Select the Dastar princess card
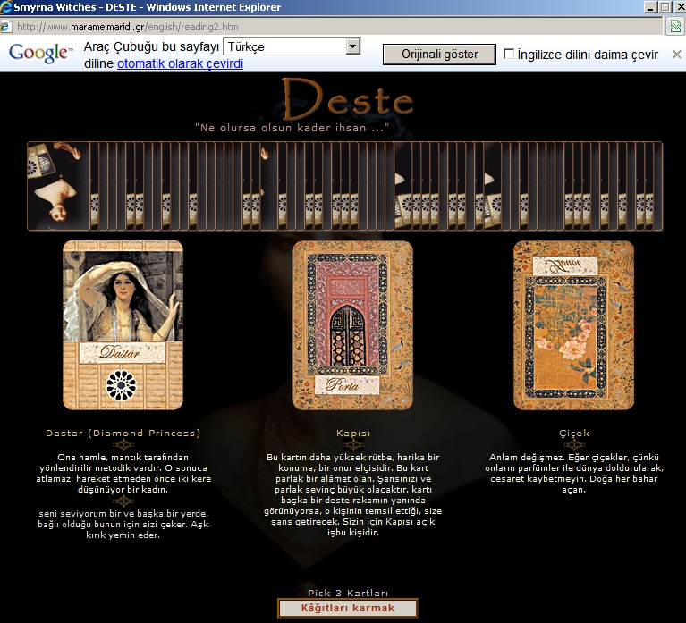686x623 pixels. pos(123,324)
